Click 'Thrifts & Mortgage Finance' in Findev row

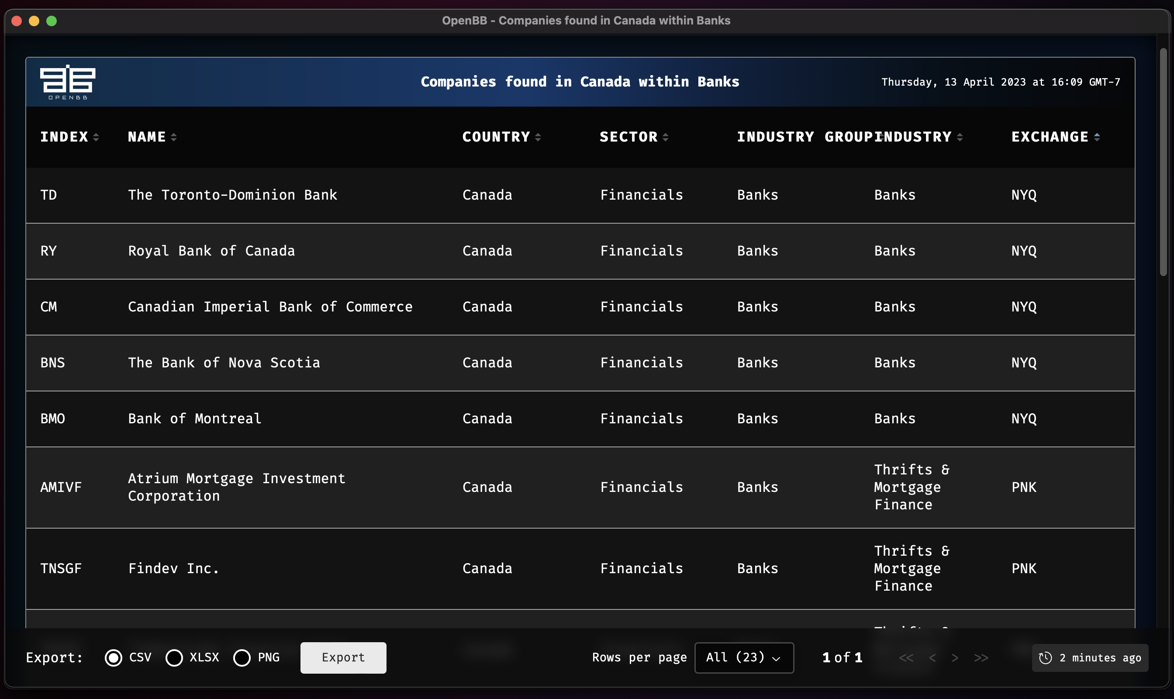pos(912,568)
